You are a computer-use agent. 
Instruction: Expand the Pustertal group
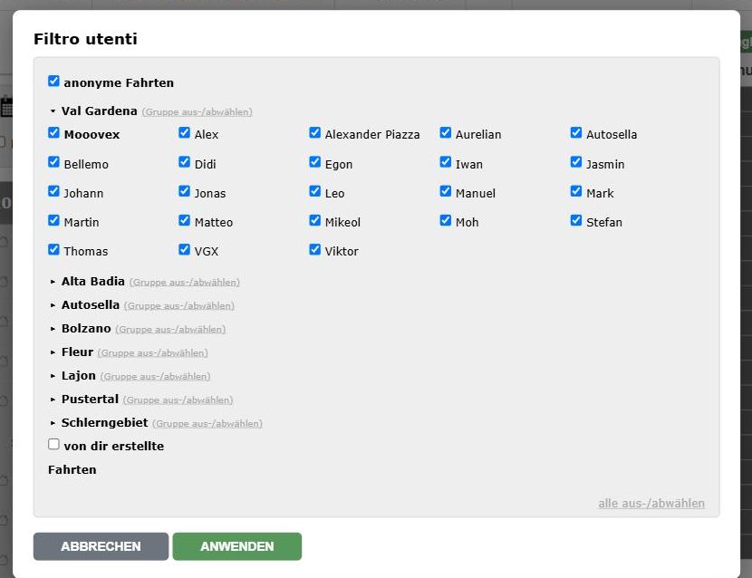[53, 400]
